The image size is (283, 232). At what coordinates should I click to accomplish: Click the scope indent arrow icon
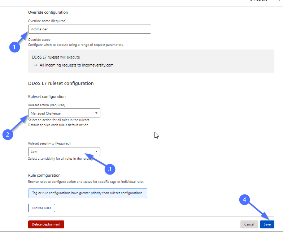[35, 64]
